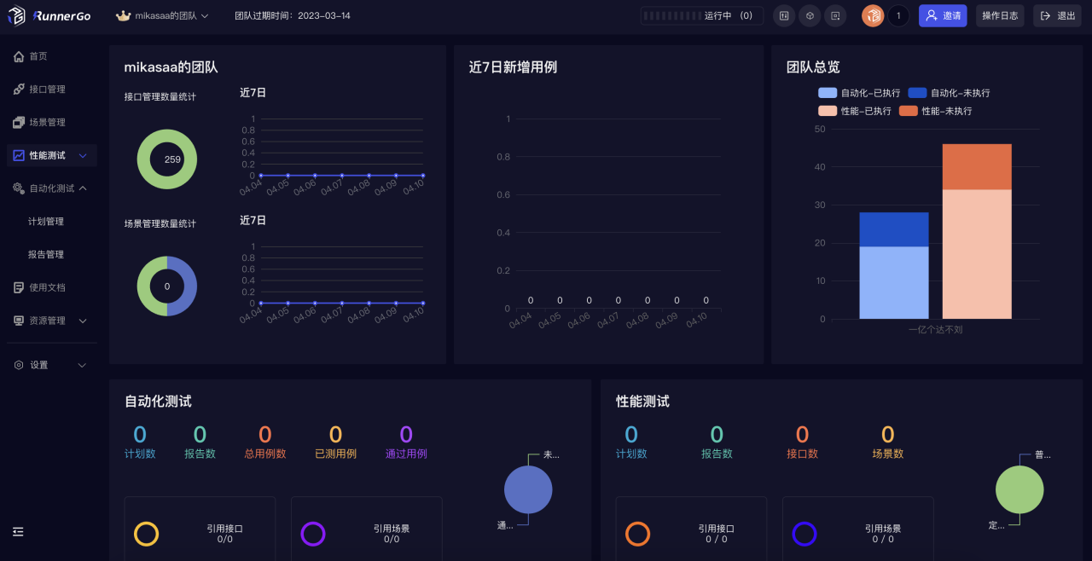The image size is (1092, 561).
Task: Toggle 性能-已执行 legend item
Action: [855, 111]
